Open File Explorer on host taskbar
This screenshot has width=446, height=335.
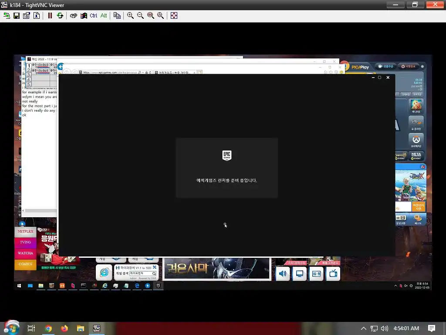[81, 328]
